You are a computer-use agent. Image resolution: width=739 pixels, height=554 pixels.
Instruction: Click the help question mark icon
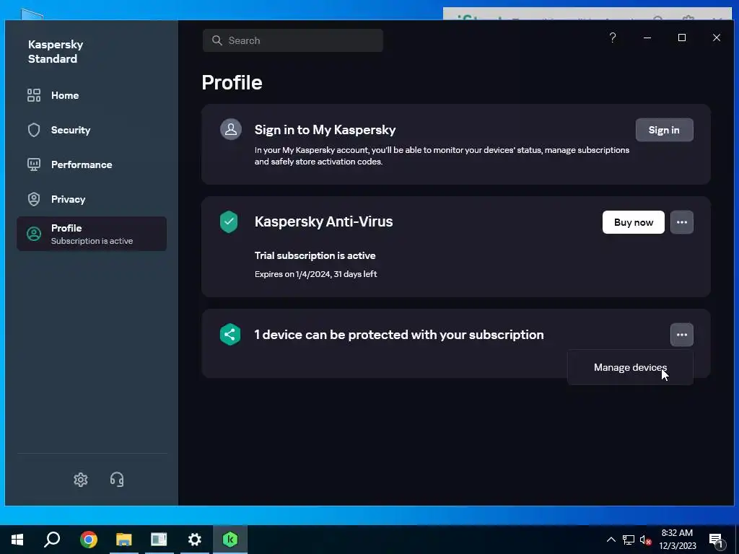[613, 38]
